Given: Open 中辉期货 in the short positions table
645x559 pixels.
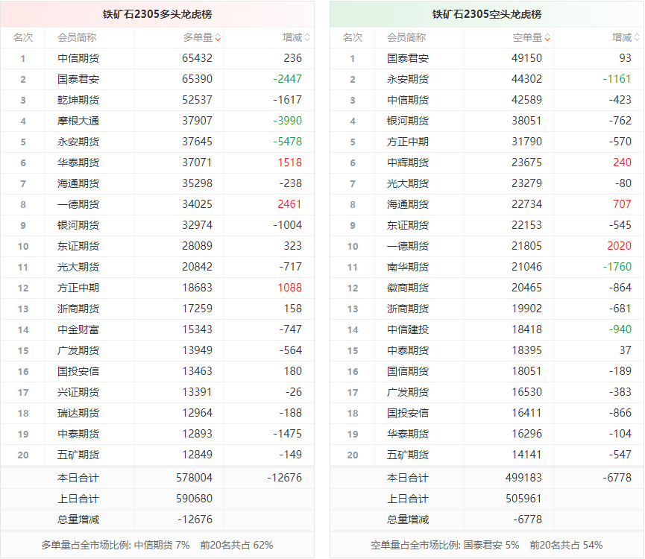Looking at the screenshot, I should (407, 162).
